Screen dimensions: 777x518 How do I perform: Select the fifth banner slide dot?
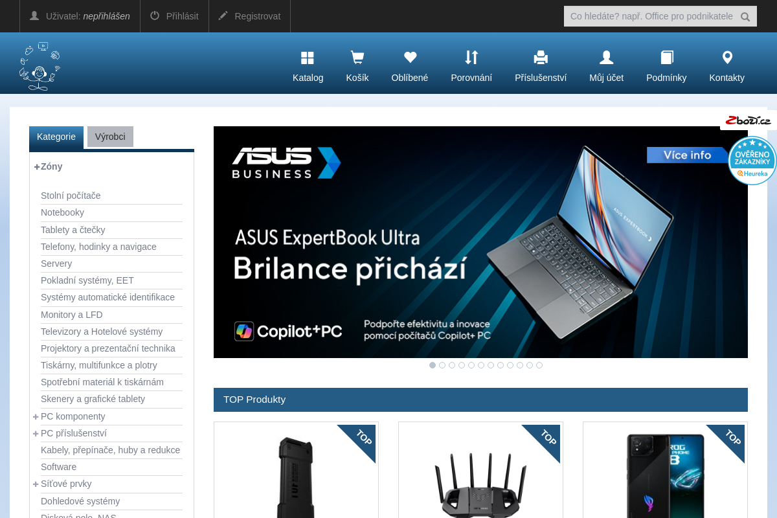tap(471, 365)
